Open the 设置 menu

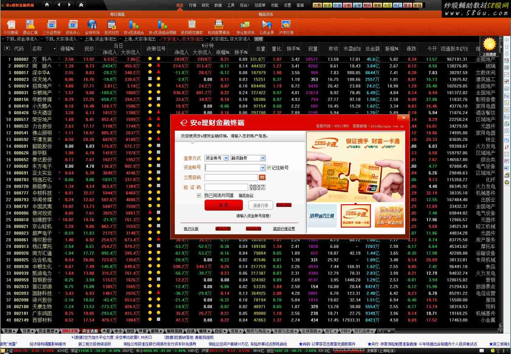click(x=287, y=5)
